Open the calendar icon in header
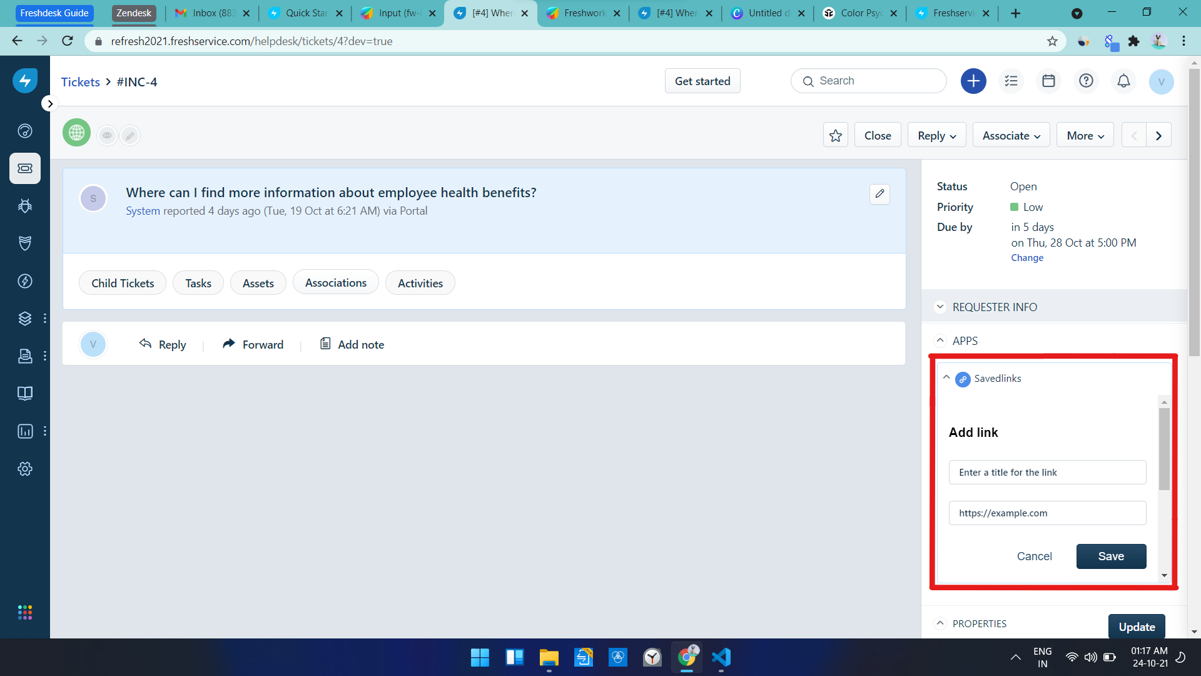Image resolution: width=1201 pixels, height=676 pixels. (x=1048, y=81)
